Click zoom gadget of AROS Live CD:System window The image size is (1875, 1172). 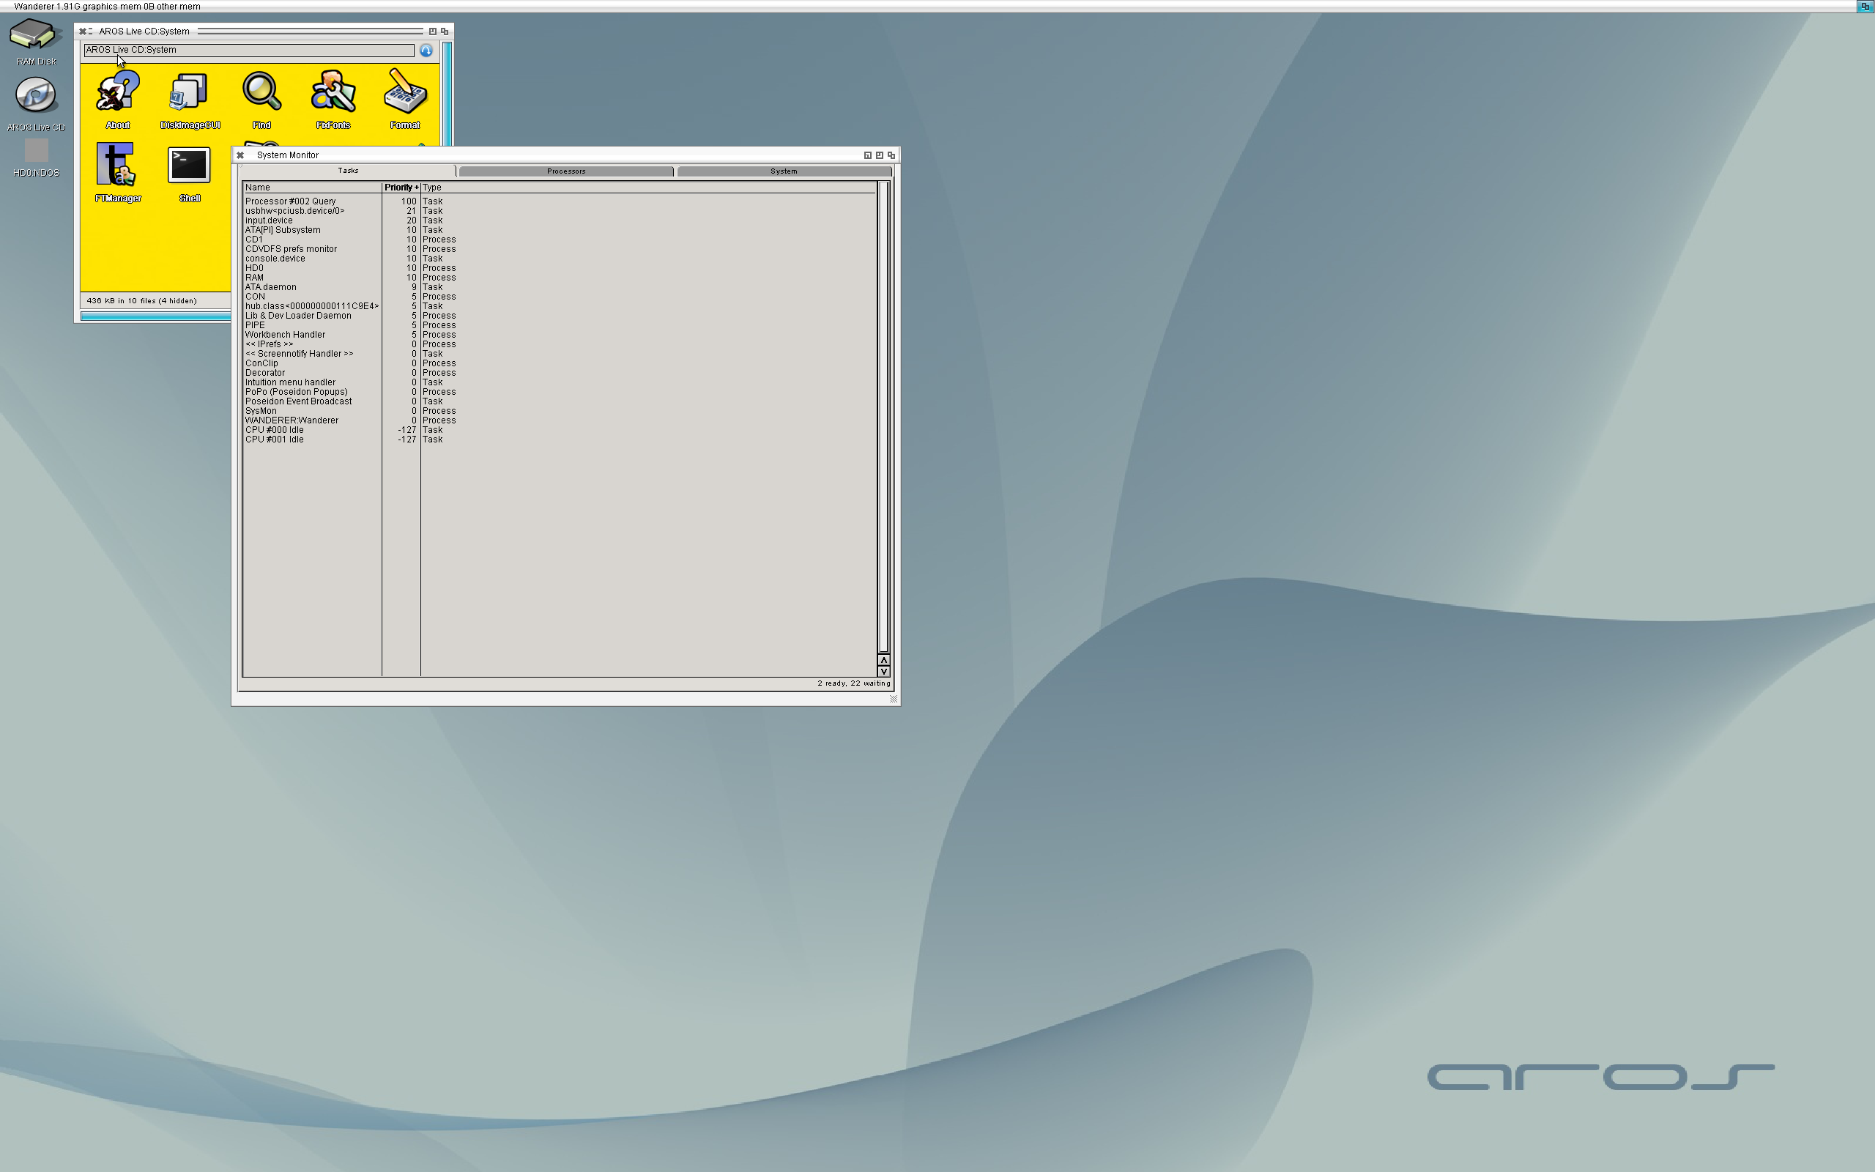click(x=432, y=31)
